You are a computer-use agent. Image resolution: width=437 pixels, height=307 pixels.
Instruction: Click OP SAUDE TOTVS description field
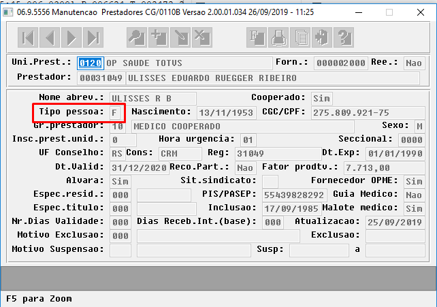[x=189, y=63]
